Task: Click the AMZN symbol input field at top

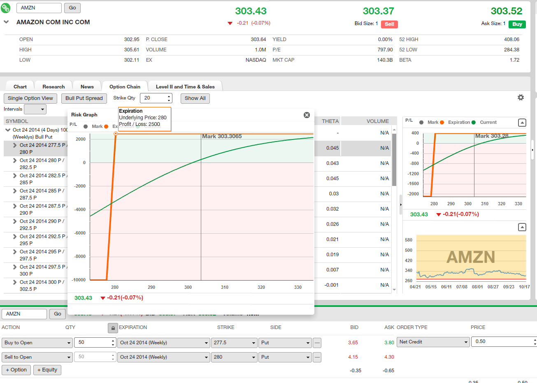Action: pos(39,8)
